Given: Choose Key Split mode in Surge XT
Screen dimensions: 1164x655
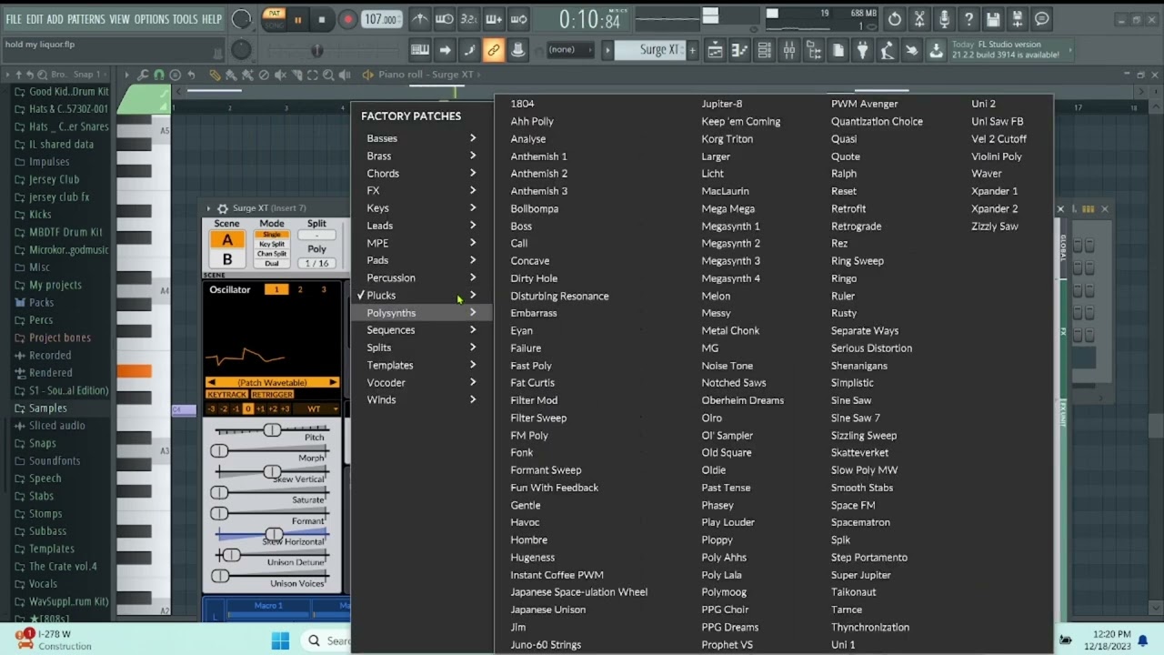Looking at the screenshot, I should 272,244.
